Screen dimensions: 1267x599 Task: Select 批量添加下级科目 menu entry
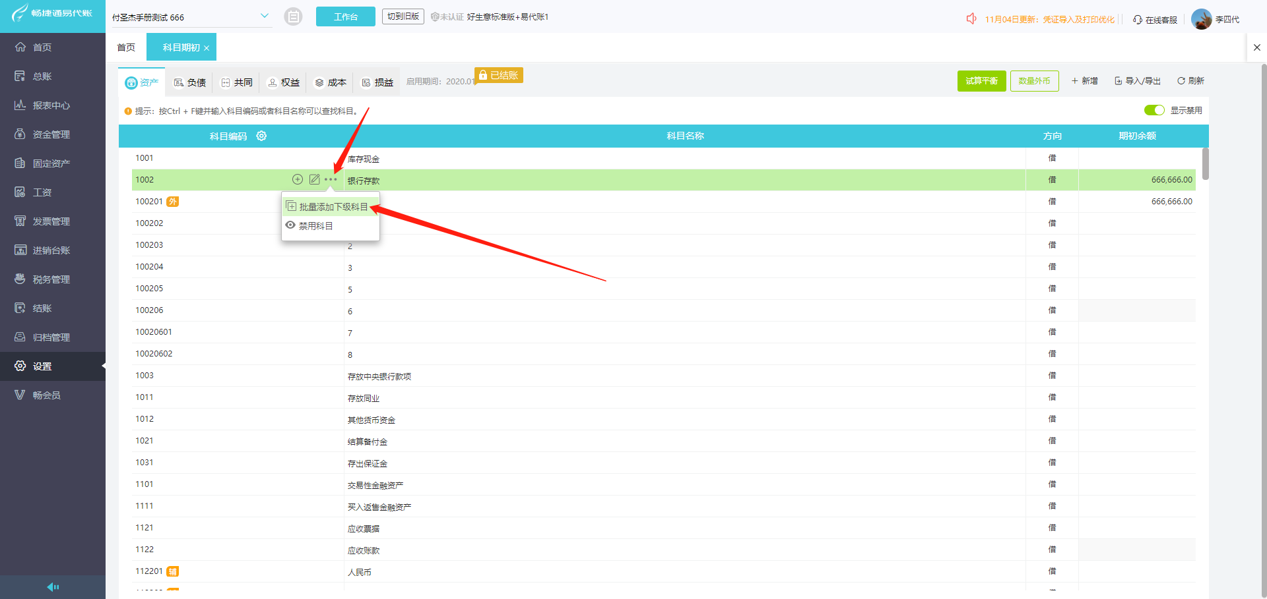[331, 207]
